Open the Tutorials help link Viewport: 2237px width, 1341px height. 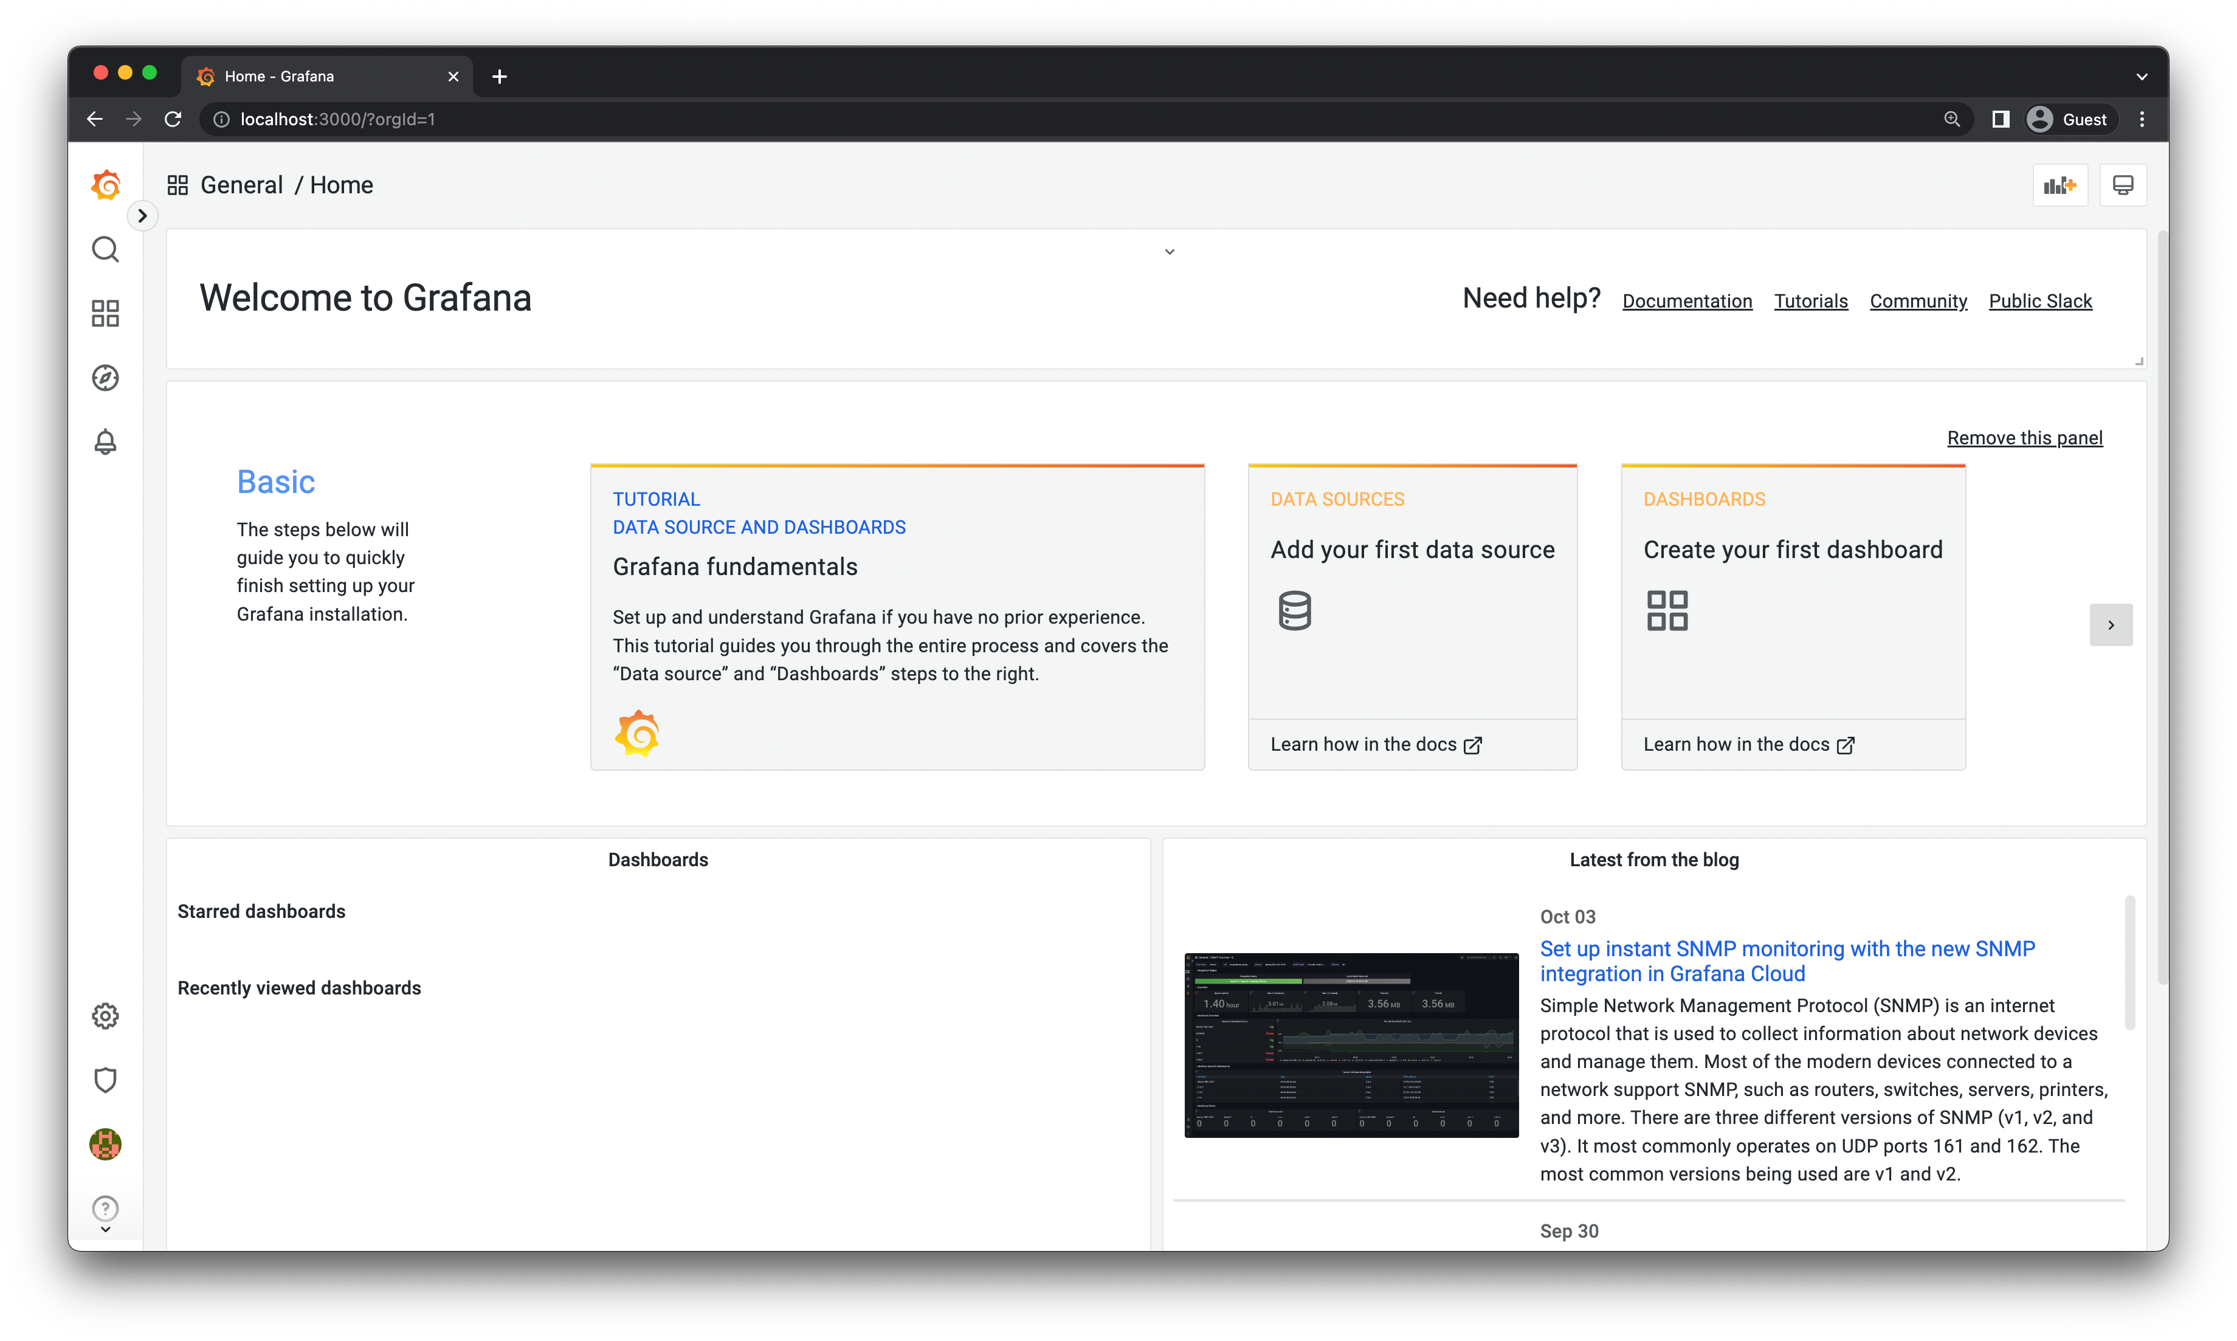point(1810,301)
